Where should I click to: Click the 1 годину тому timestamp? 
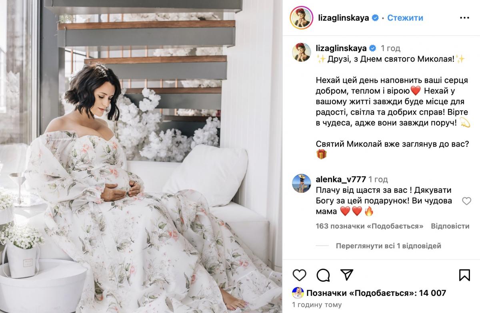[x=317, y=305]
